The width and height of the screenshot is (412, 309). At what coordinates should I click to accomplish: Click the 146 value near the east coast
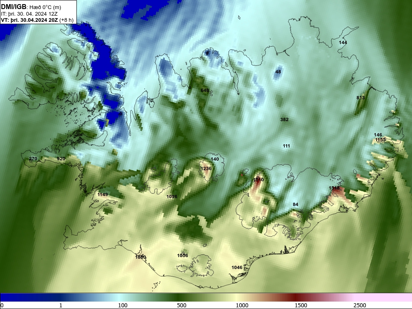point(378,135)
